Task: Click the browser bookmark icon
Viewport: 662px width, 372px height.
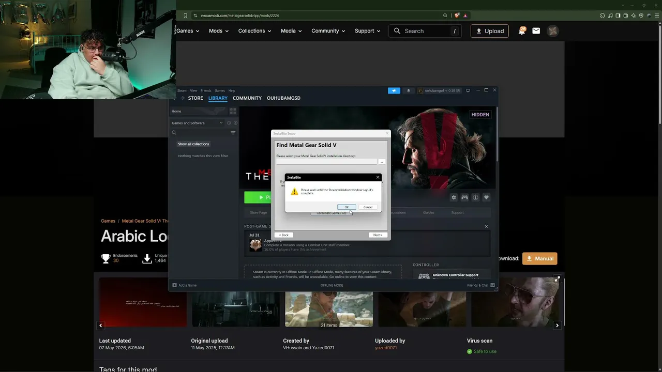Action: pos(185,16)
